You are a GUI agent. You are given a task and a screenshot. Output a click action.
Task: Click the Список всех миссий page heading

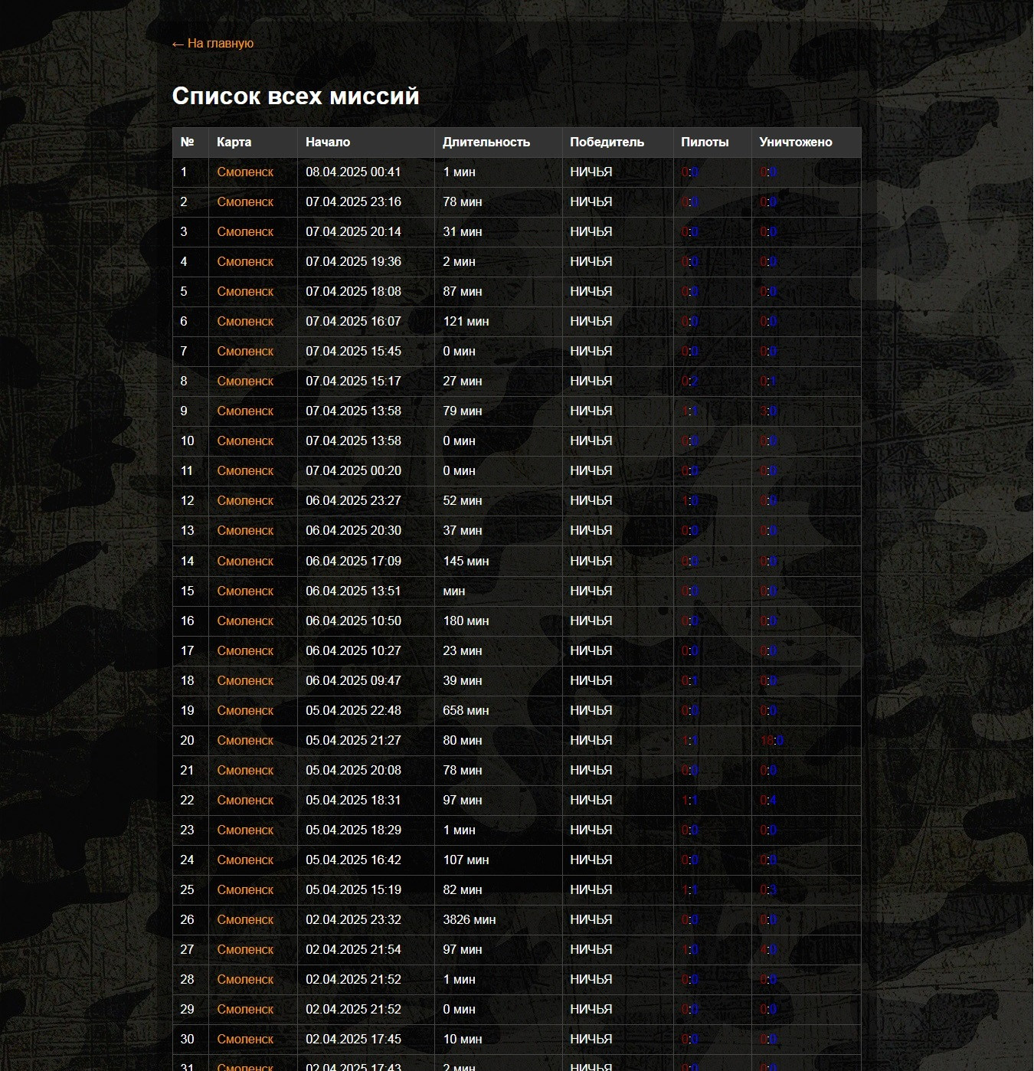pos(296,96)
